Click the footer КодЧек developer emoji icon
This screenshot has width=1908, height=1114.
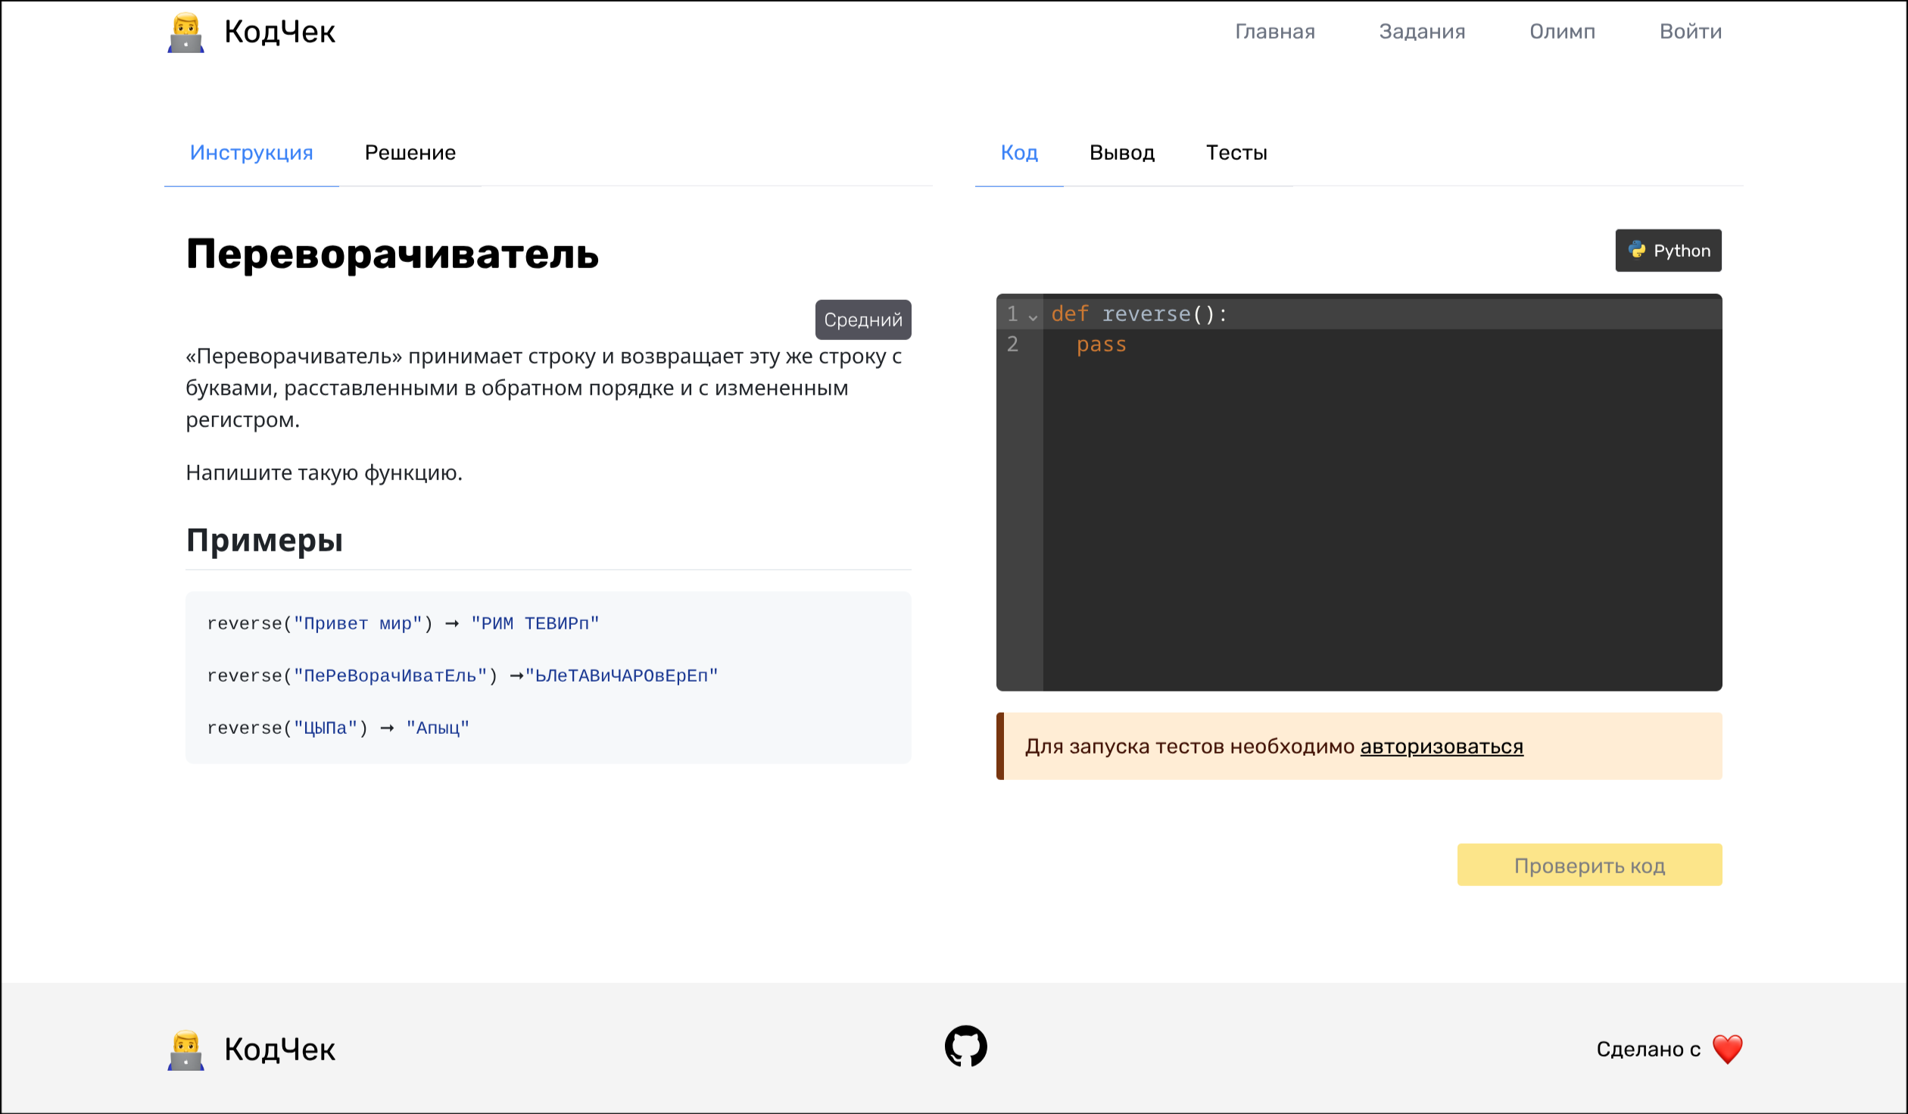[185, 1050]
